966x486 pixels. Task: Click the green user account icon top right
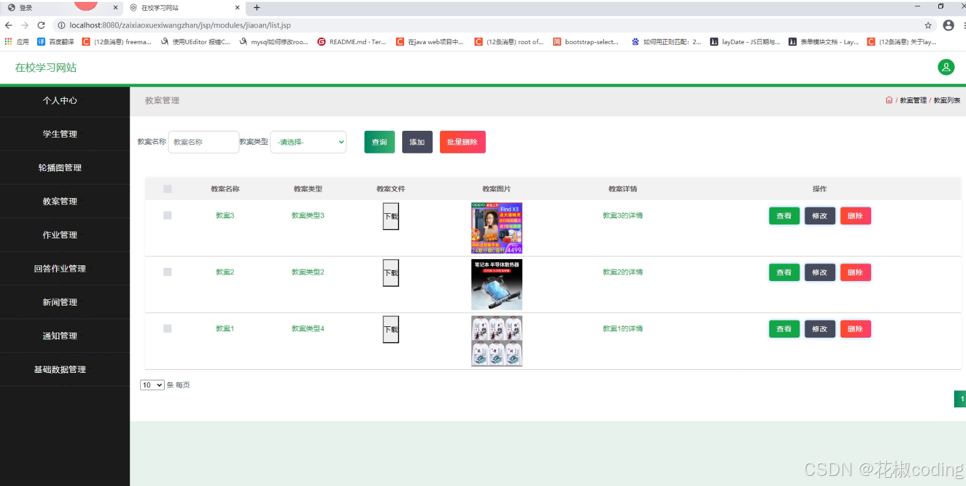(946, 67)
